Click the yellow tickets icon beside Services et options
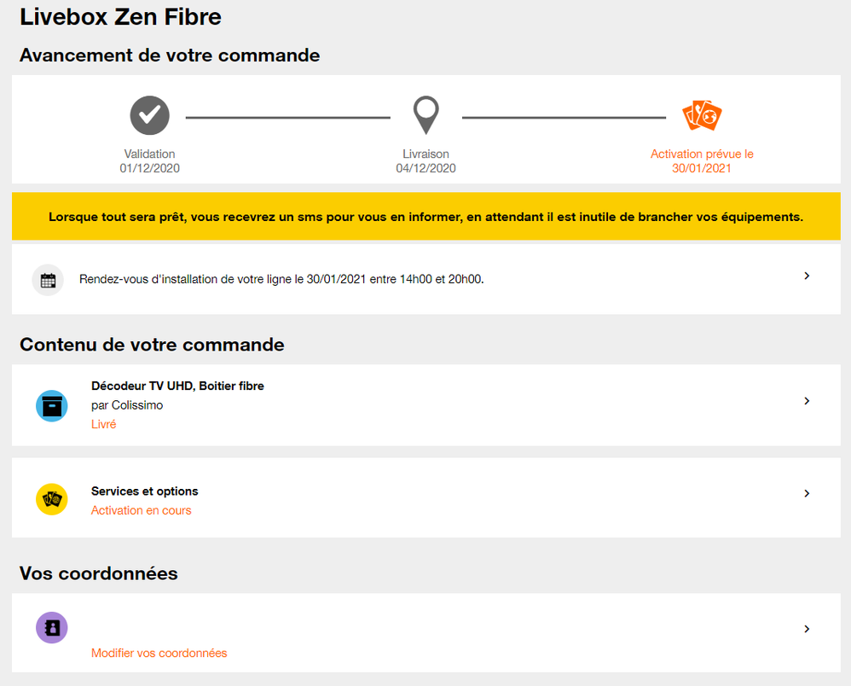The width and height of the screenshot is (851, 686). pyautogui.click(x=51, y=499)
